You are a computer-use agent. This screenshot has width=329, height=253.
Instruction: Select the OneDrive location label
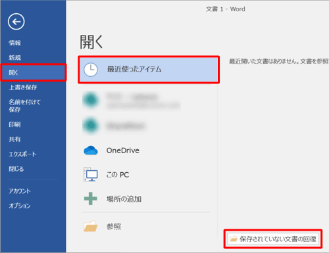123,150
